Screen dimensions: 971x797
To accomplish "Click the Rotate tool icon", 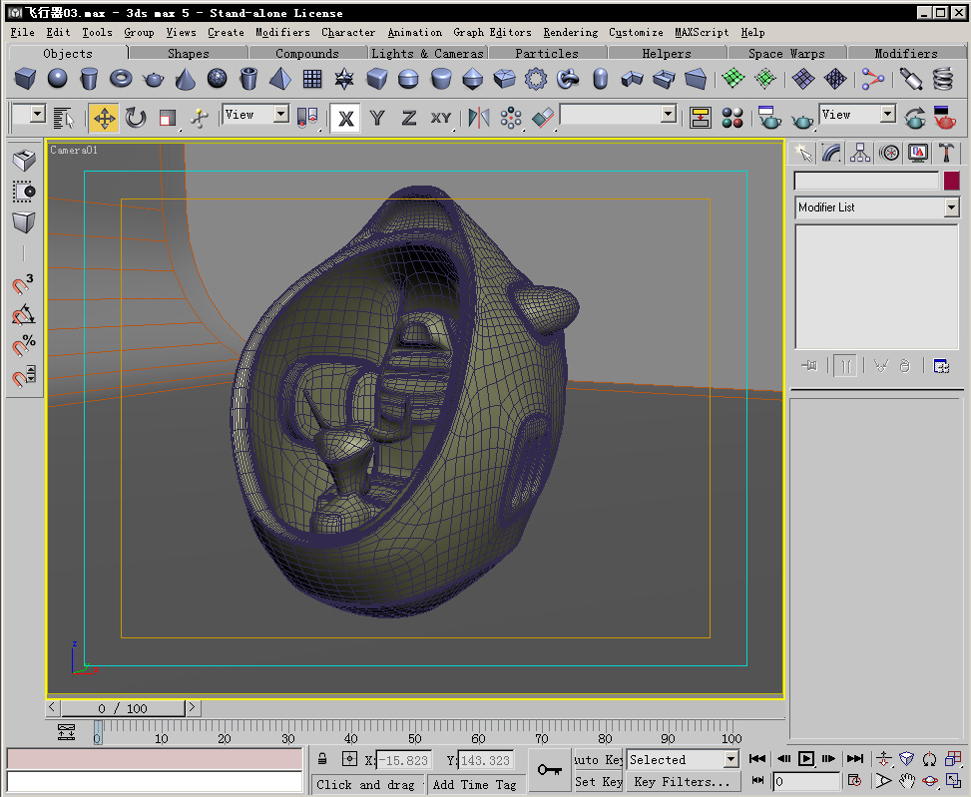I will pyautogui.click(x=136, y=118).
